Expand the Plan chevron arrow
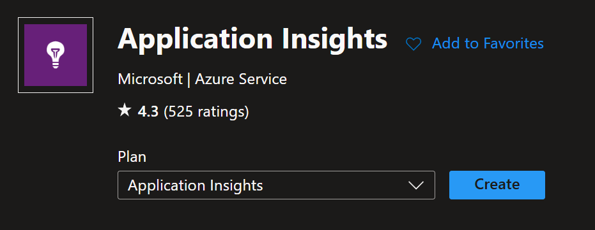595x230 pixels. point(416,185)
